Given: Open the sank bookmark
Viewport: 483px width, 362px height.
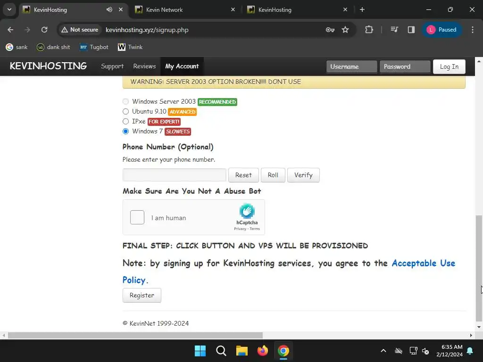Looking at the screenshot, I should click(x=17, y=47).
